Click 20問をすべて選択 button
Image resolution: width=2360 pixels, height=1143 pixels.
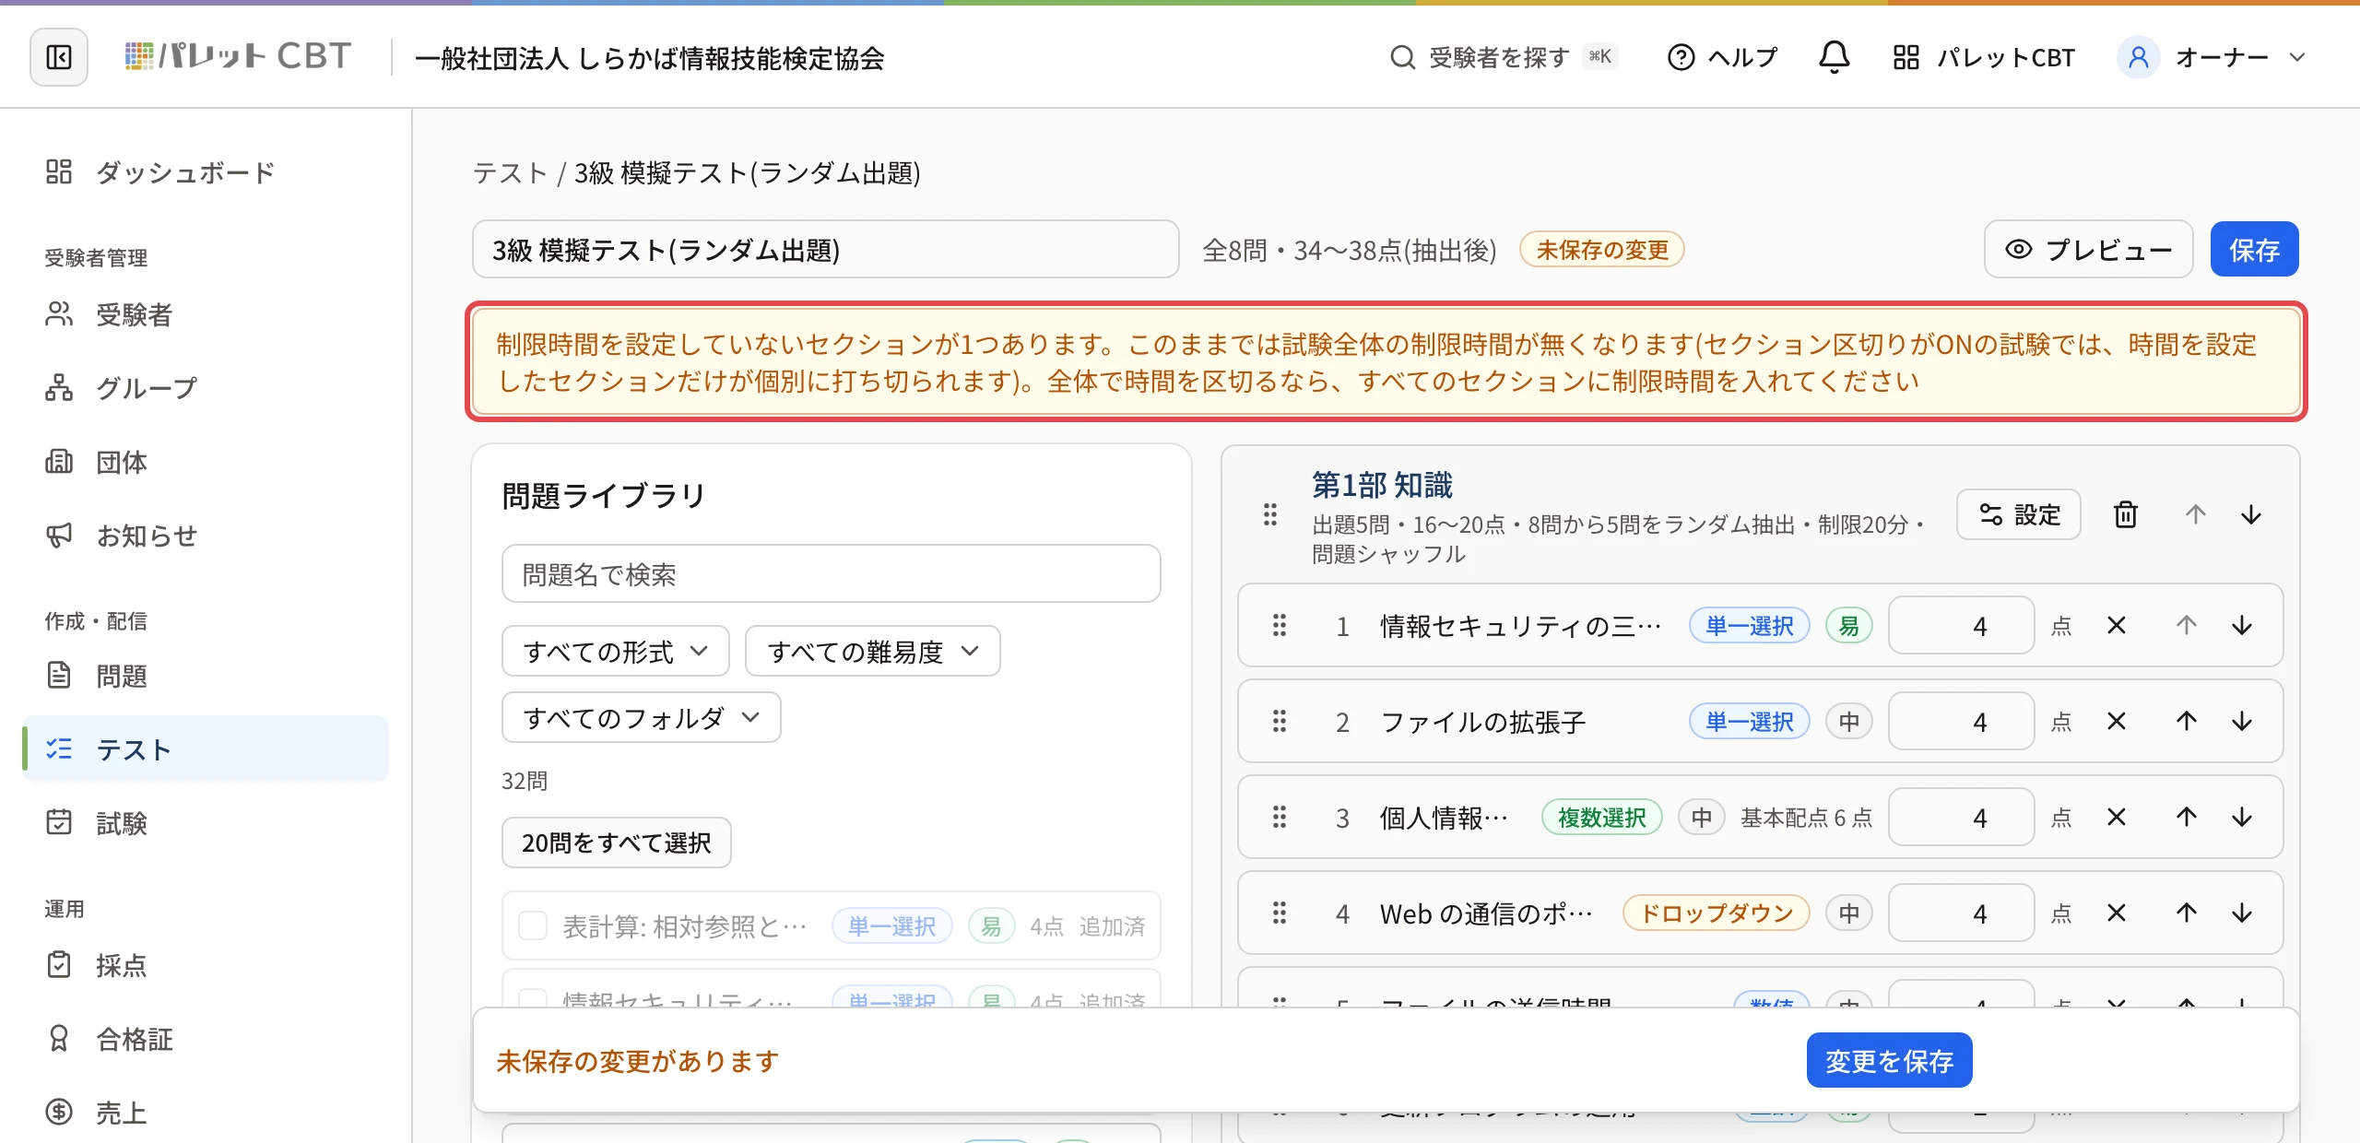616,843
